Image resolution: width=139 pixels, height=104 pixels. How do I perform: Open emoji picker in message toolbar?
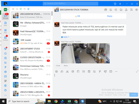[x=56, y=72]
